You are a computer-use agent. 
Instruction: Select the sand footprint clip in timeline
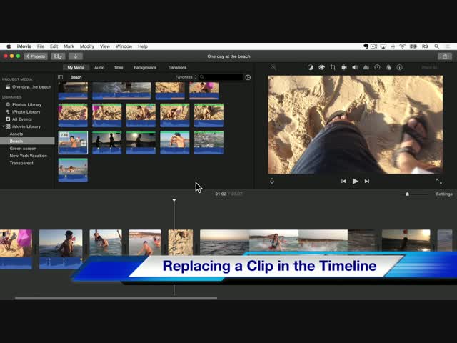pos(181,242)
